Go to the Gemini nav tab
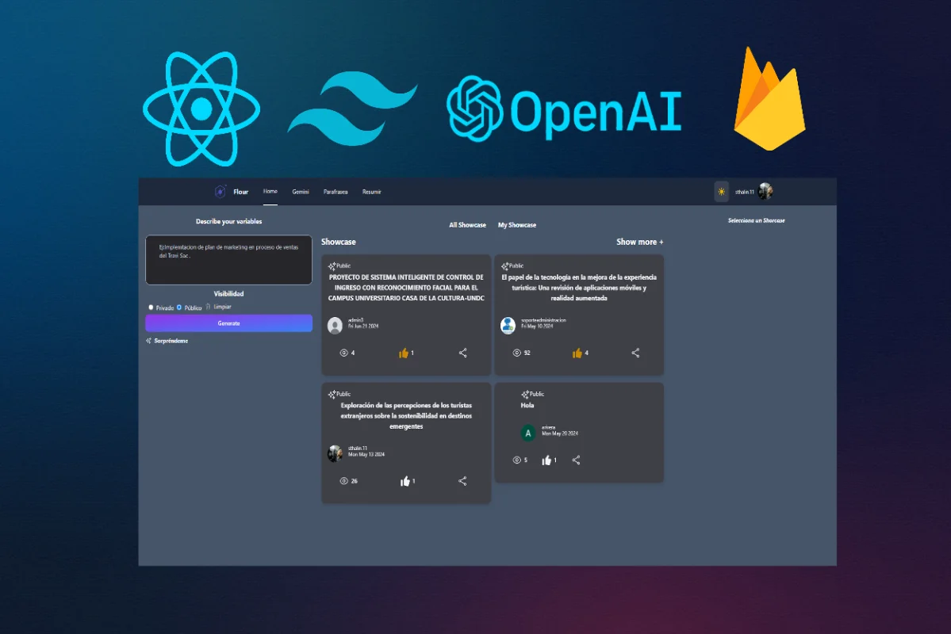 point(301,192)
